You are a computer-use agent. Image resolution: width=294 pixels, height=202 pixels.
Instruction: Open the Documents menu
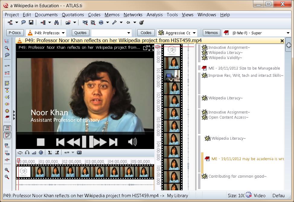(46, 14)
